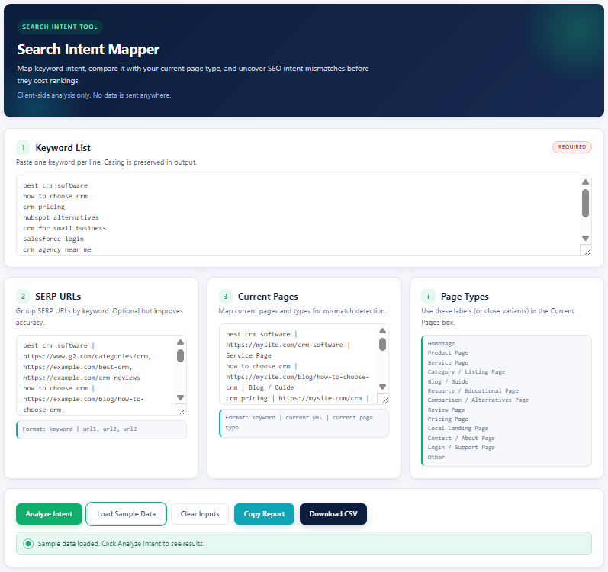Click keyword line 'crm for small business'

coord(64,228)
